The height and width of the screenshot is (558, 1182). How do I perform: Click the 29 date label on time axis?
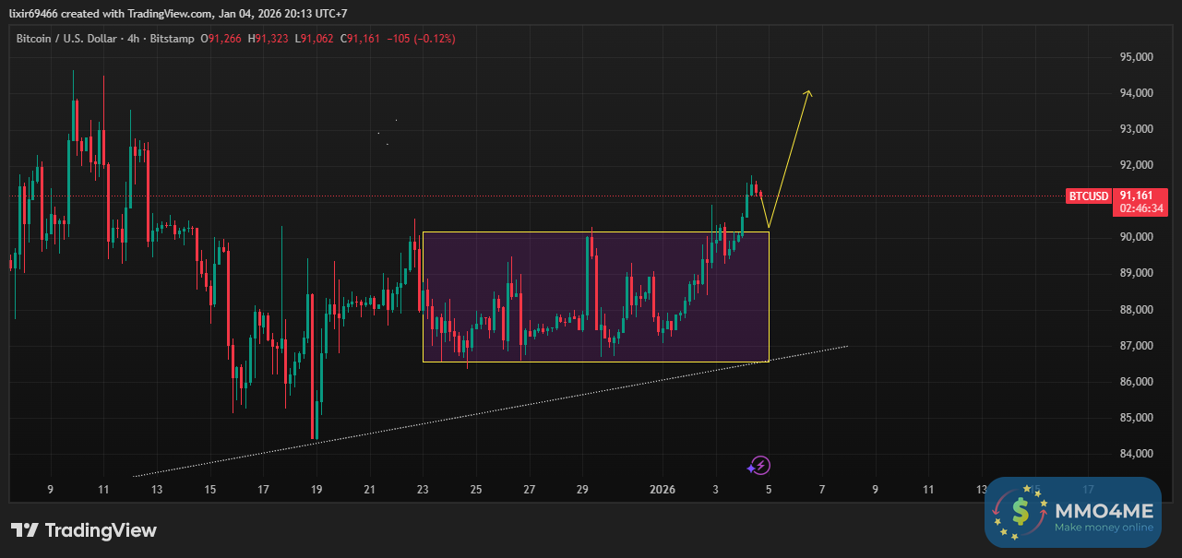coord(583,490)
